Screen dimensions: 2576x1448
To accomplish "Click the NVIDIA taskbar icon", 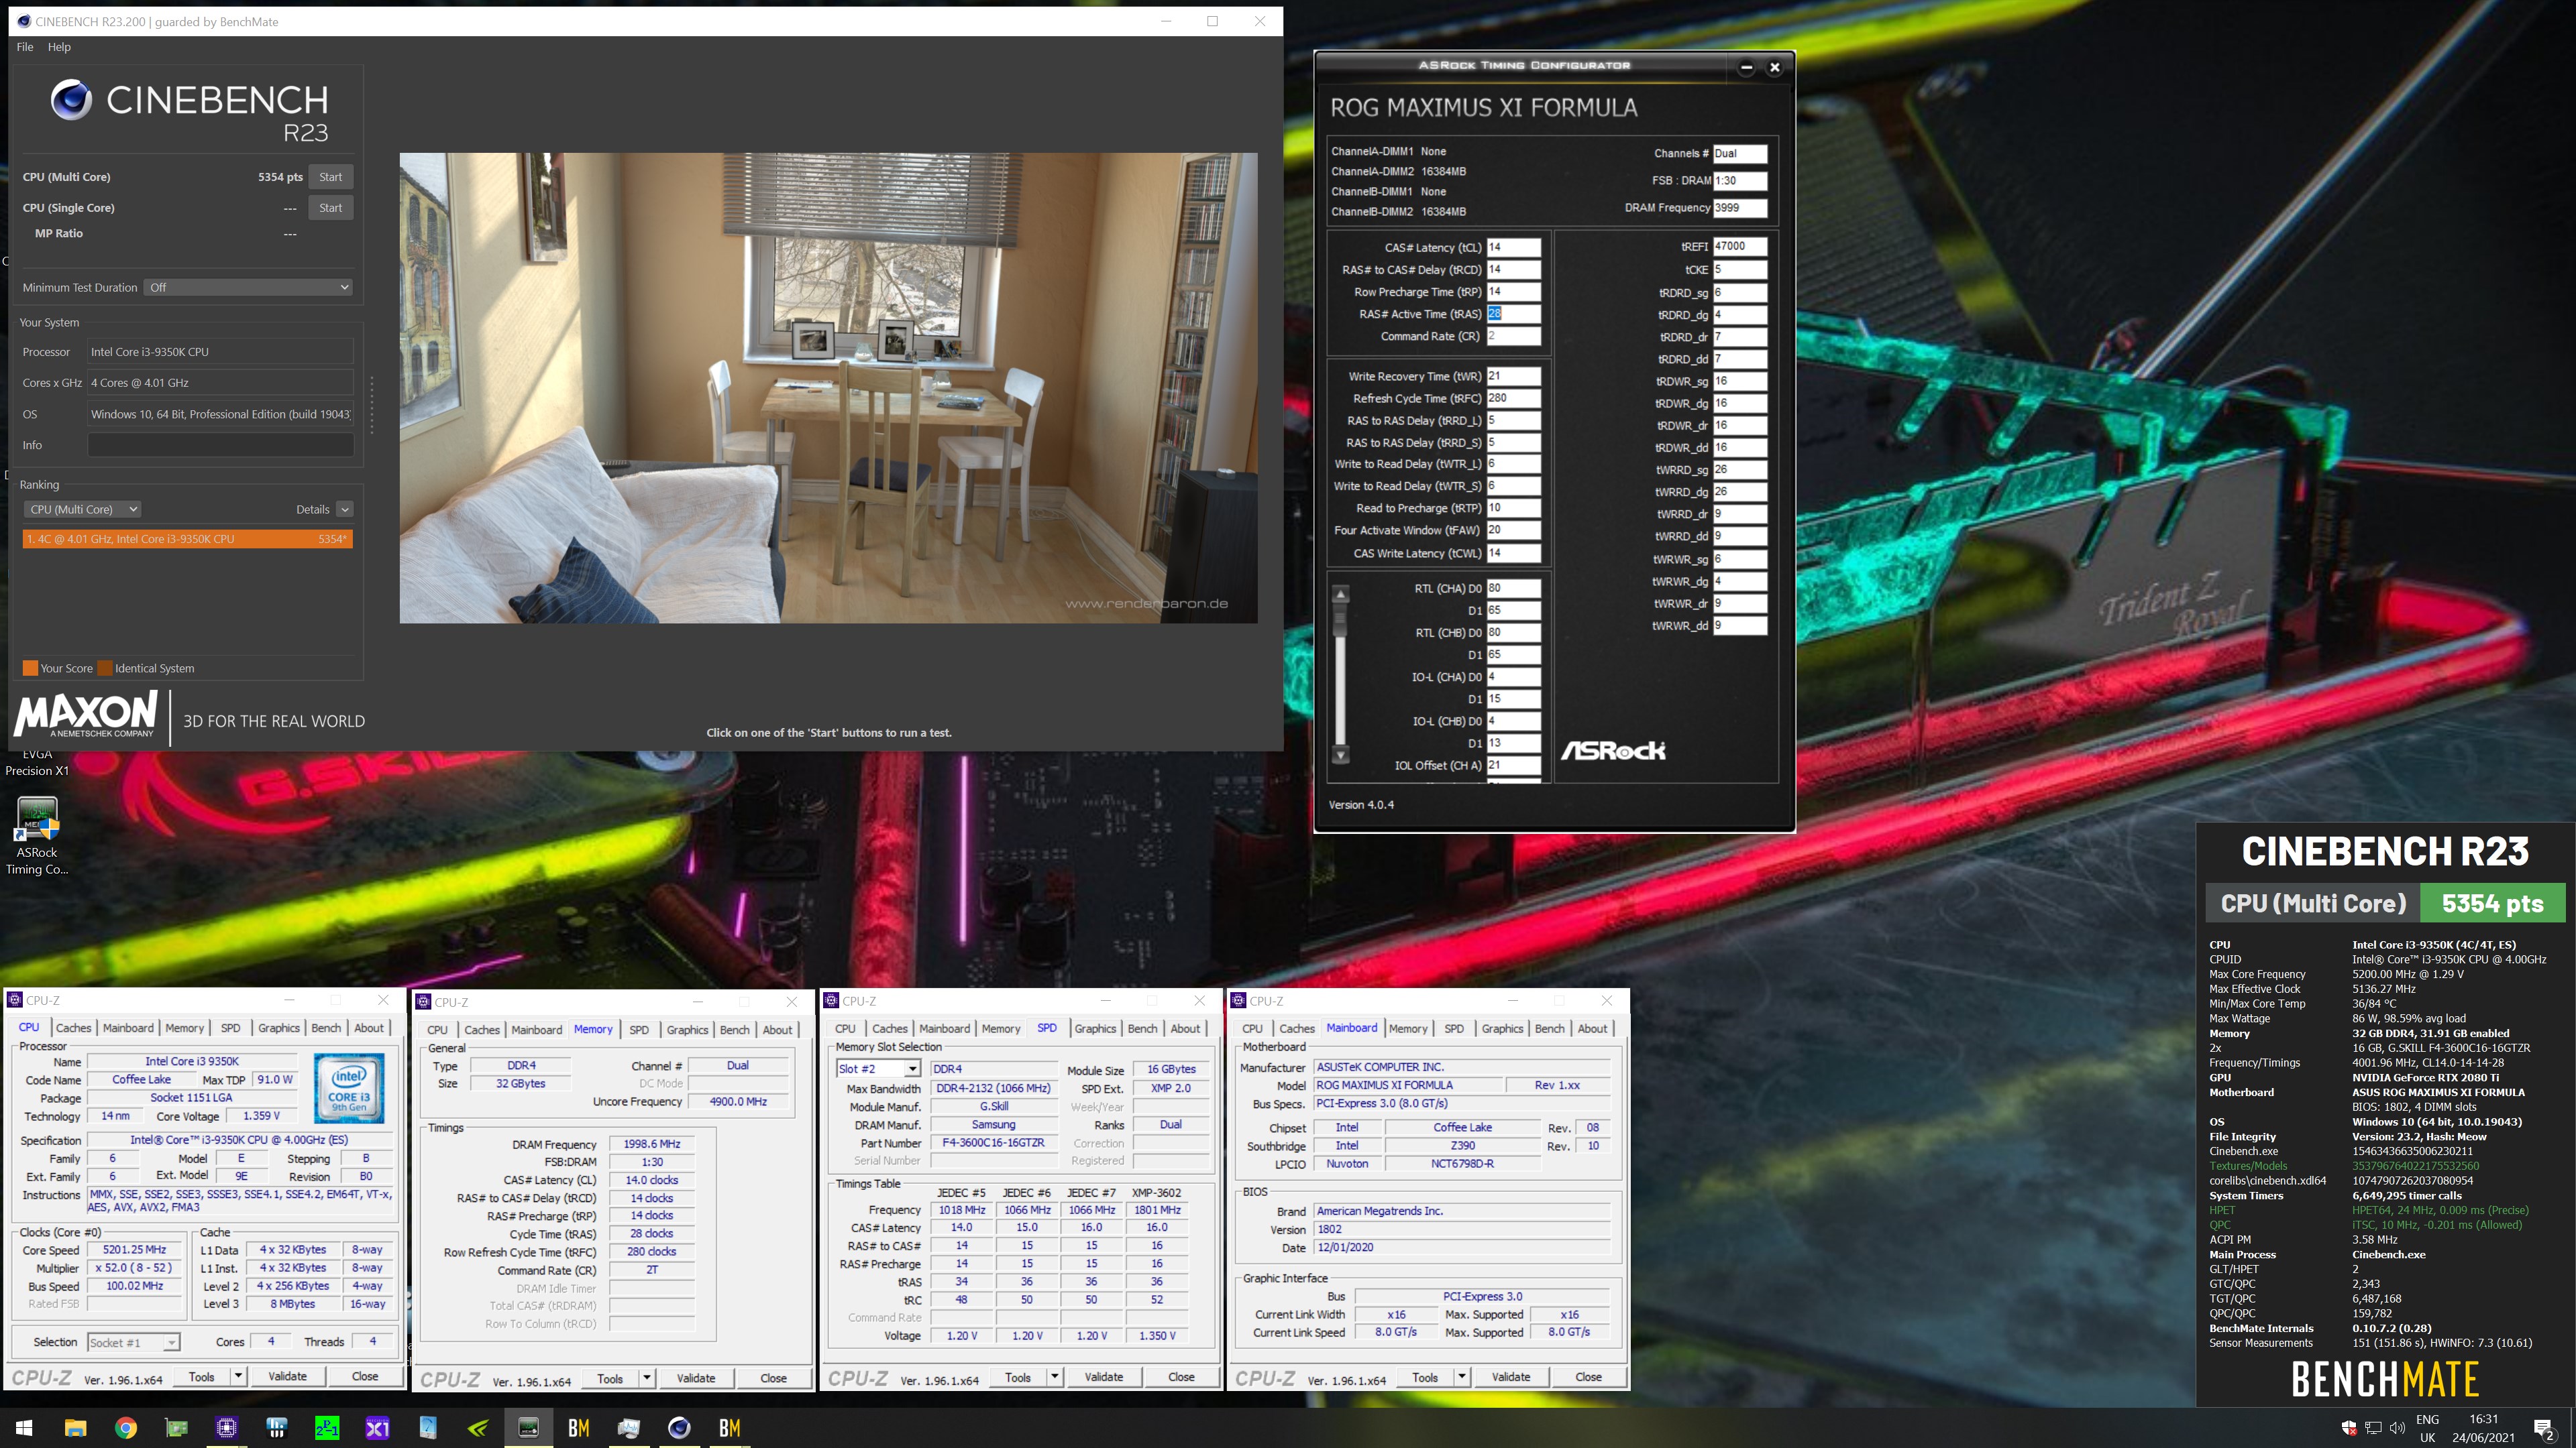I will (478, 1427).
